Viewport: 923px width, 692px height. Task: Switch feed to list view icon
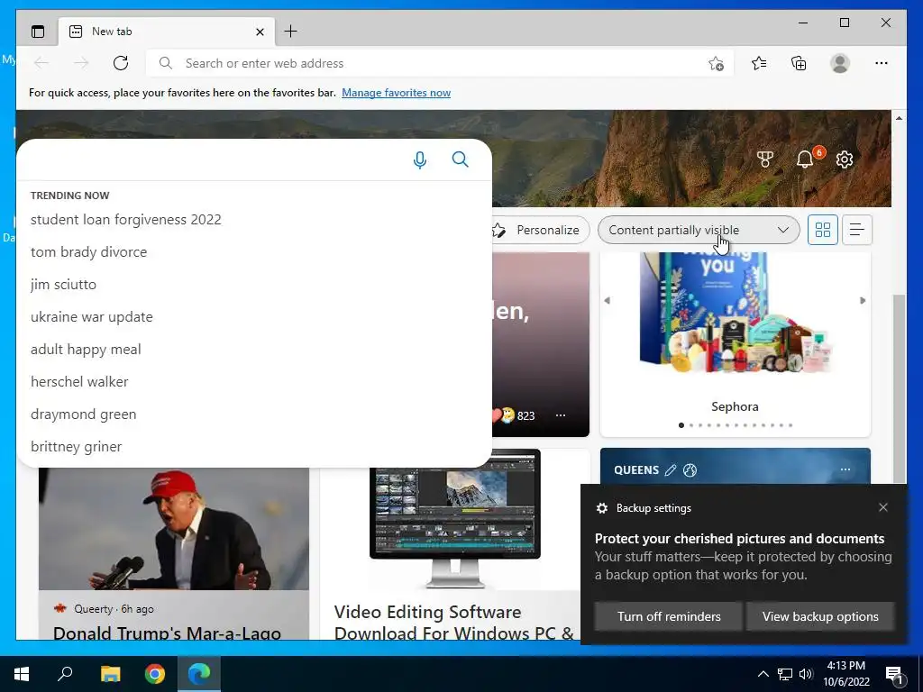pos(857,230)
